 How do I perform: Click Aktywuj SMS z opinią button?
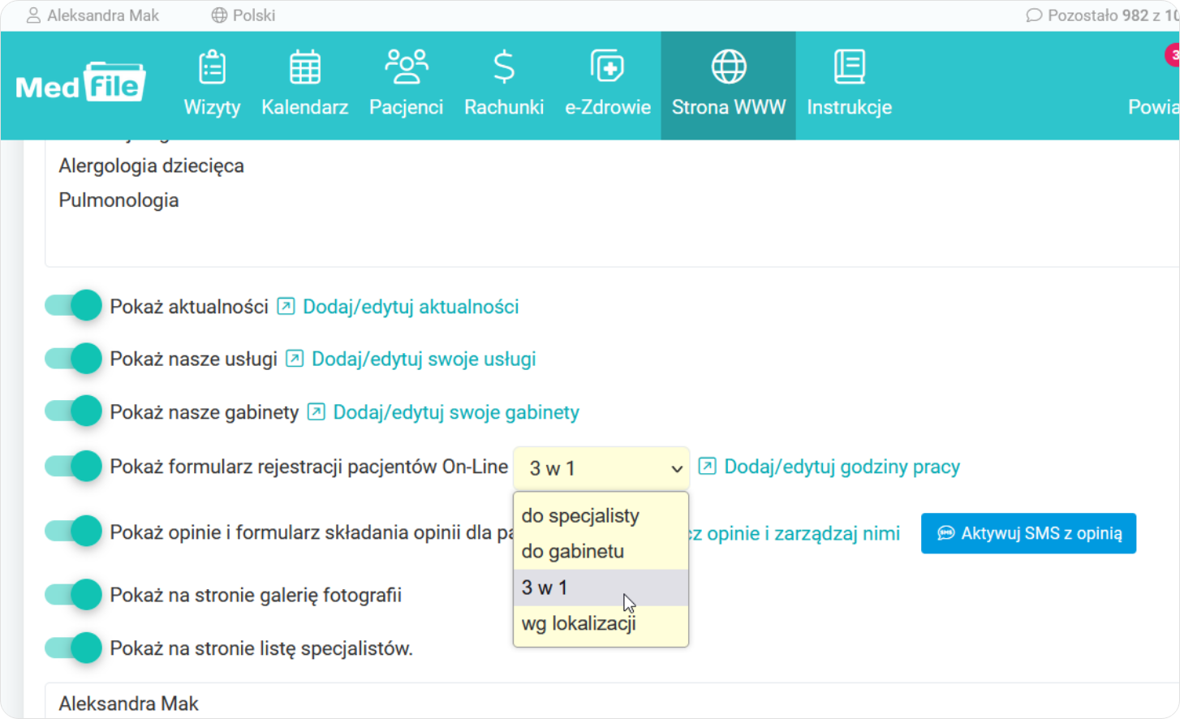[x=1028, y=533]
